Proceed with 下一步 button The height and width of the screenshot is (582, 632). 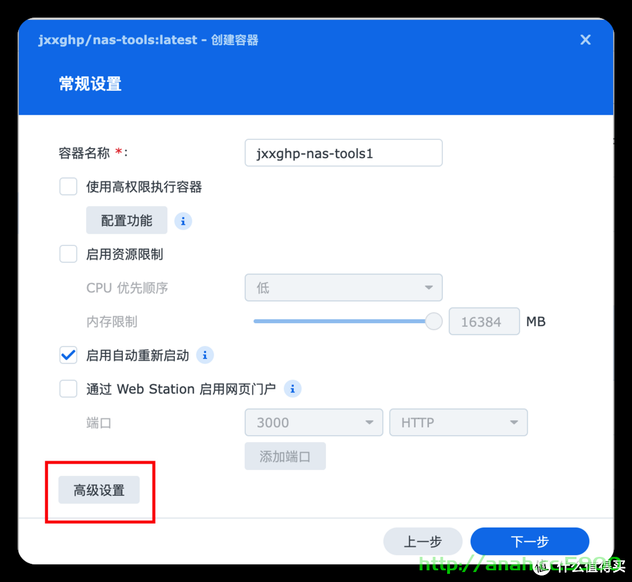(x=530, y=541)
